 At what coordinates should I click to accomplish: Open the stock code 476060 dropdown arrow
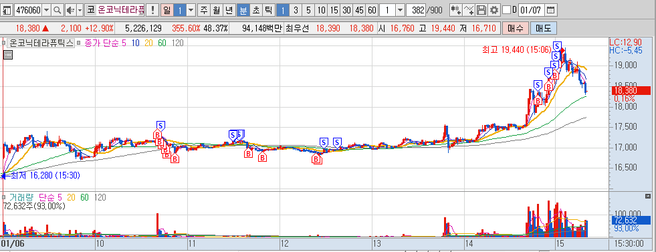click(x=46, y=9)
